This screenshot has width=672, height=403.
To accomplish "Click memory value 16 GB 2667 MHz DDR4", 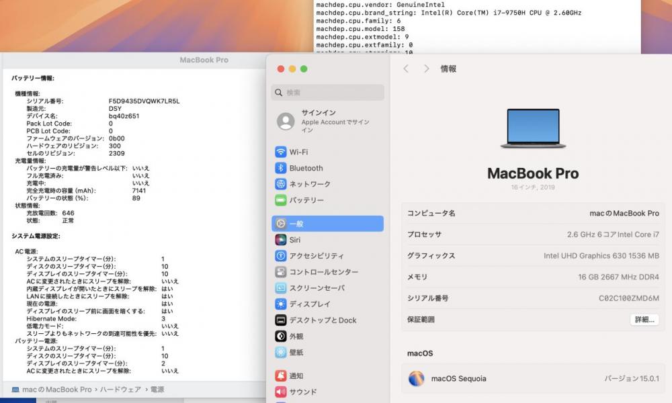I will tap(618, 277).
